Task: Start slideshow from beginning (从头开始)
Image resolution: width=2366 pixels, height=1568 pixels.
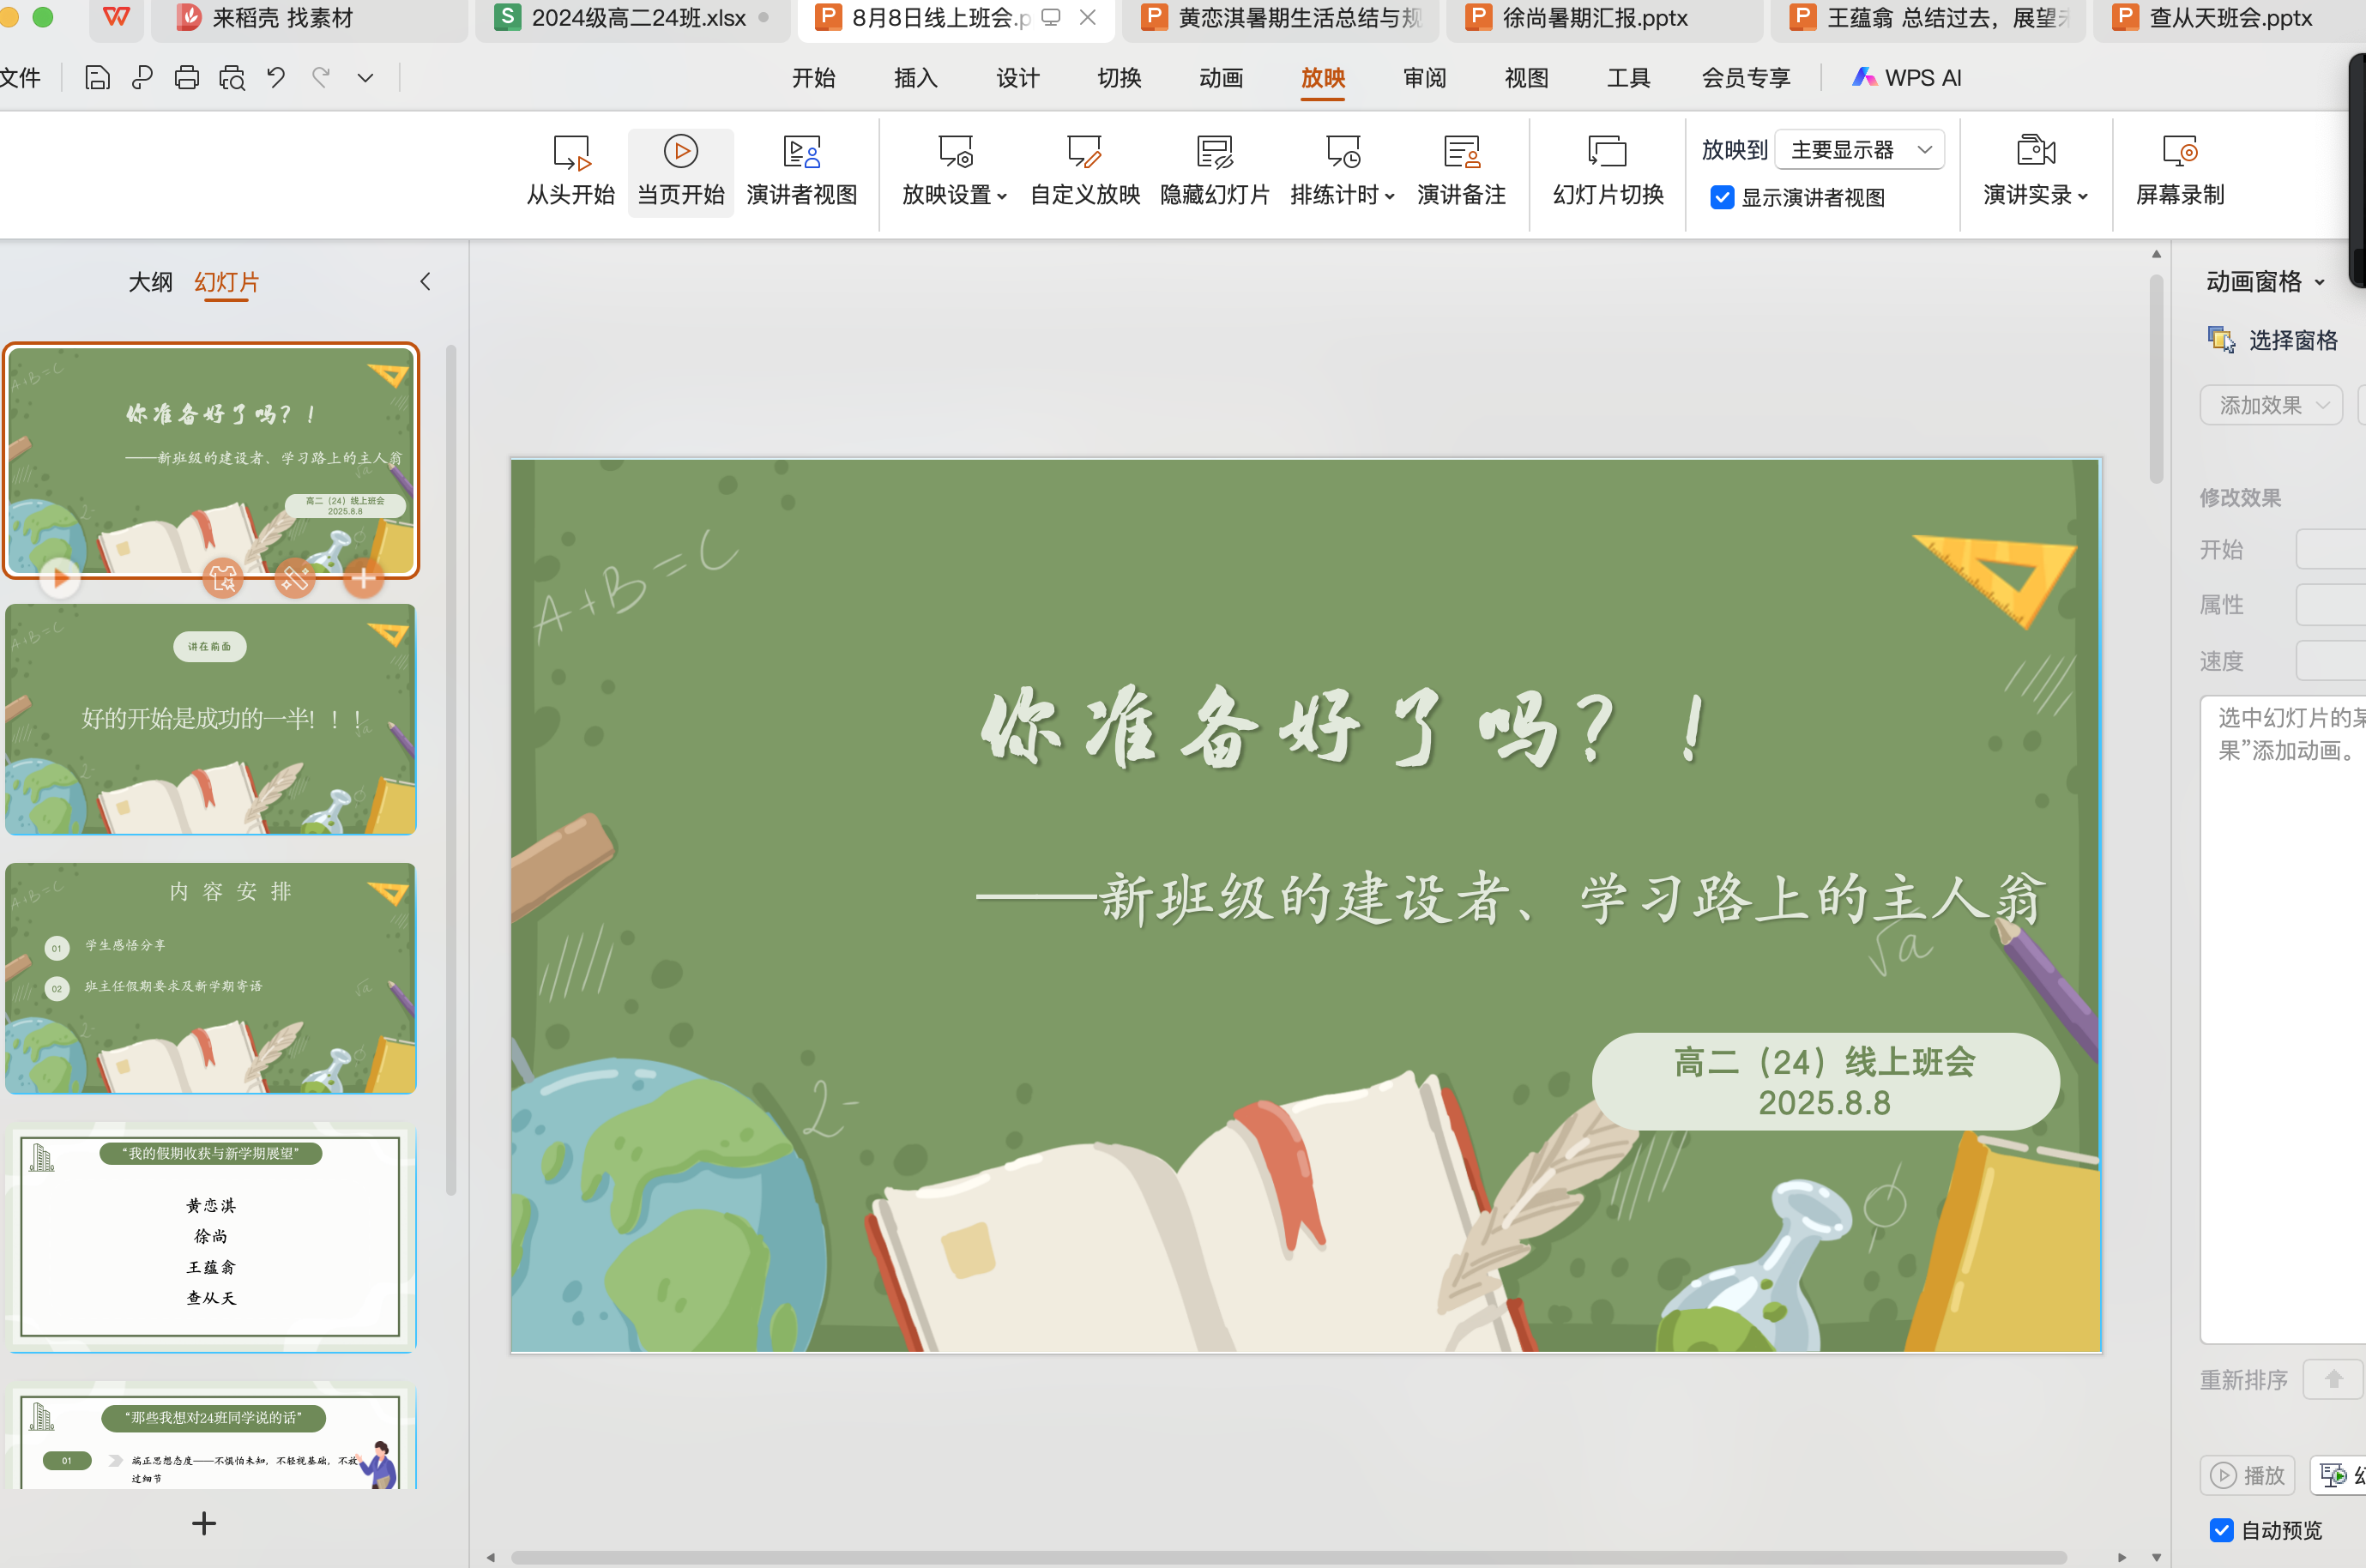Action: (x=570, y=171)
